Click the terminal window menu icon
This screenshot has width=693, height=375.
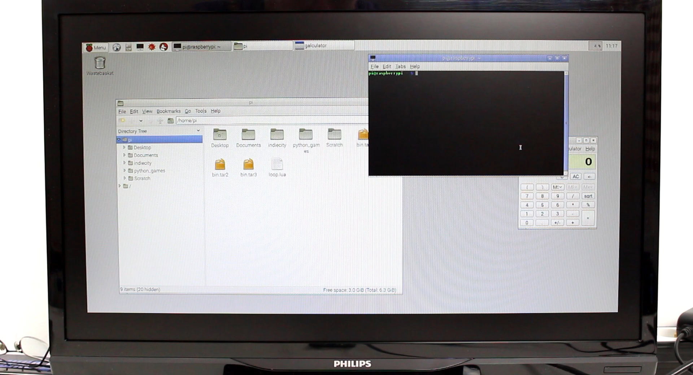[x=373, y=58]
